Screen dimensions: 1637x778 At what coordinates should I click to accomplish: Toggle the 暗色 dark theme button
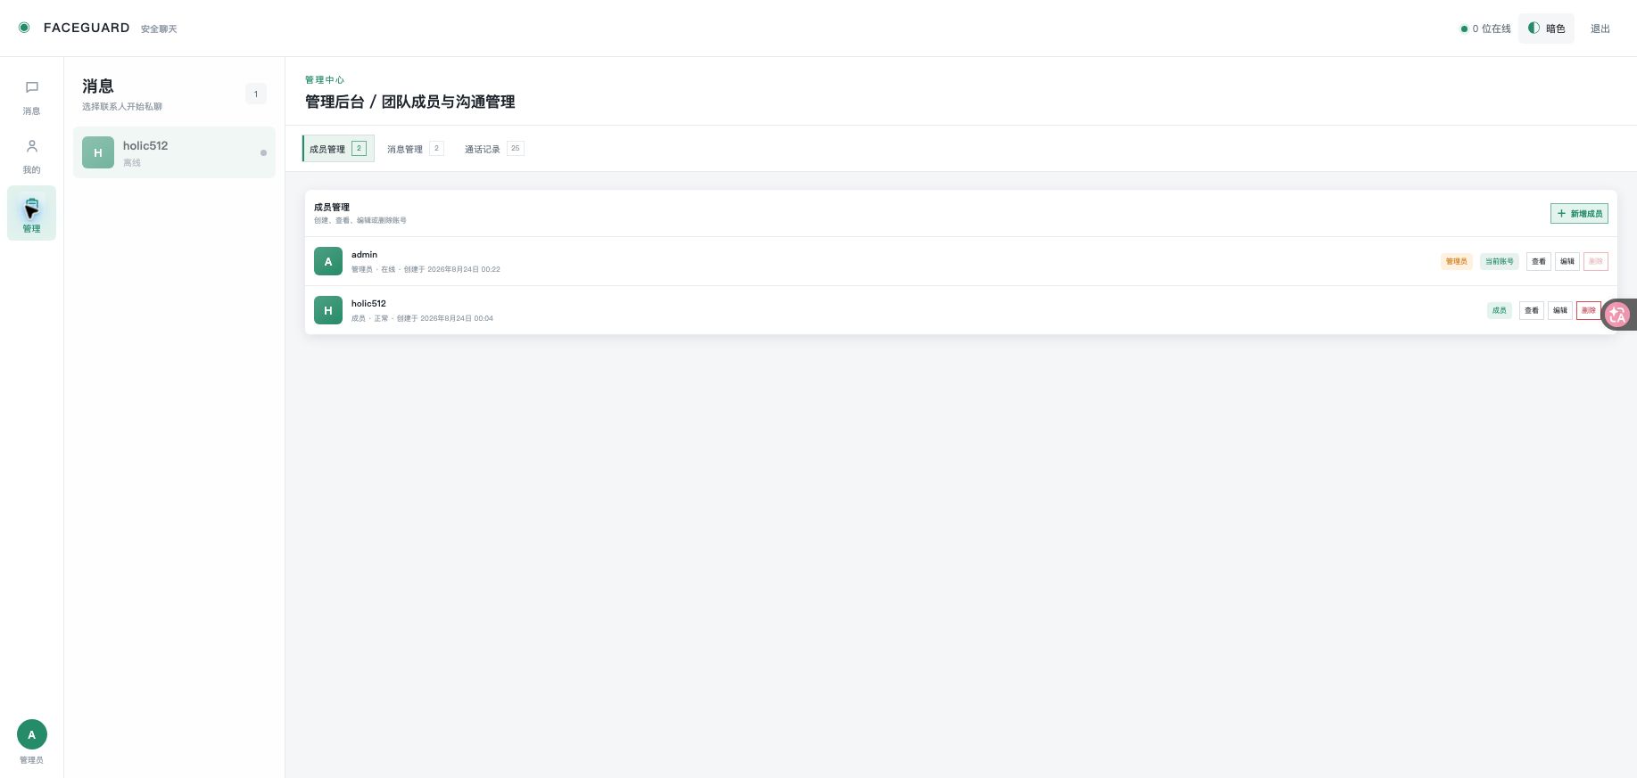[1546, 29]
